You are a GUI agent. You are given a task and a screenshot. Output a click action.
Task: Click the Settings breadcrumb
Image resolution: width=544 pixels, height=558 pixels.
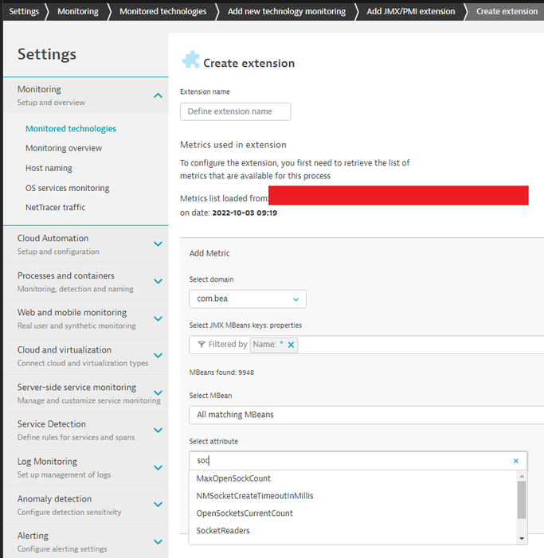[24, 11]
